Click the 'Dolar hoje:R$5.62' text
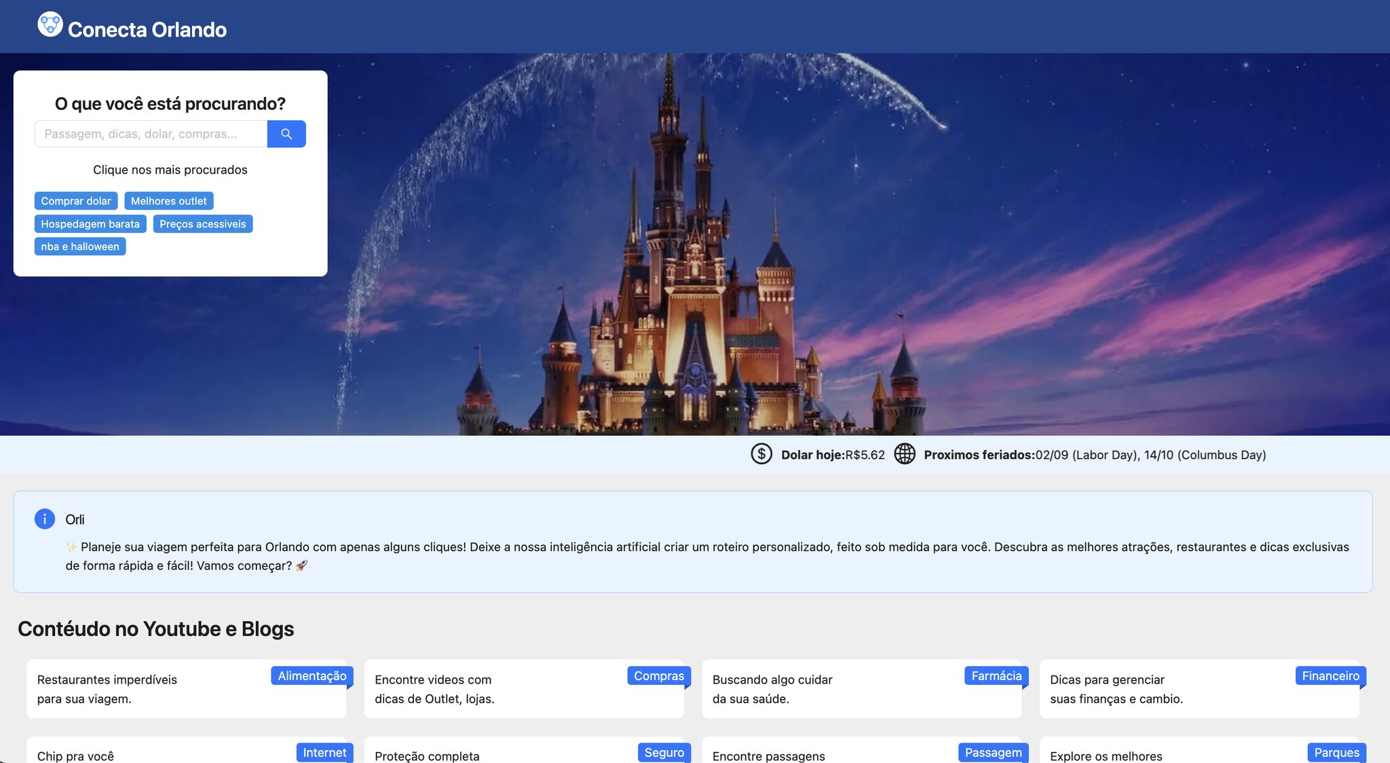 [x=833, y=455]
